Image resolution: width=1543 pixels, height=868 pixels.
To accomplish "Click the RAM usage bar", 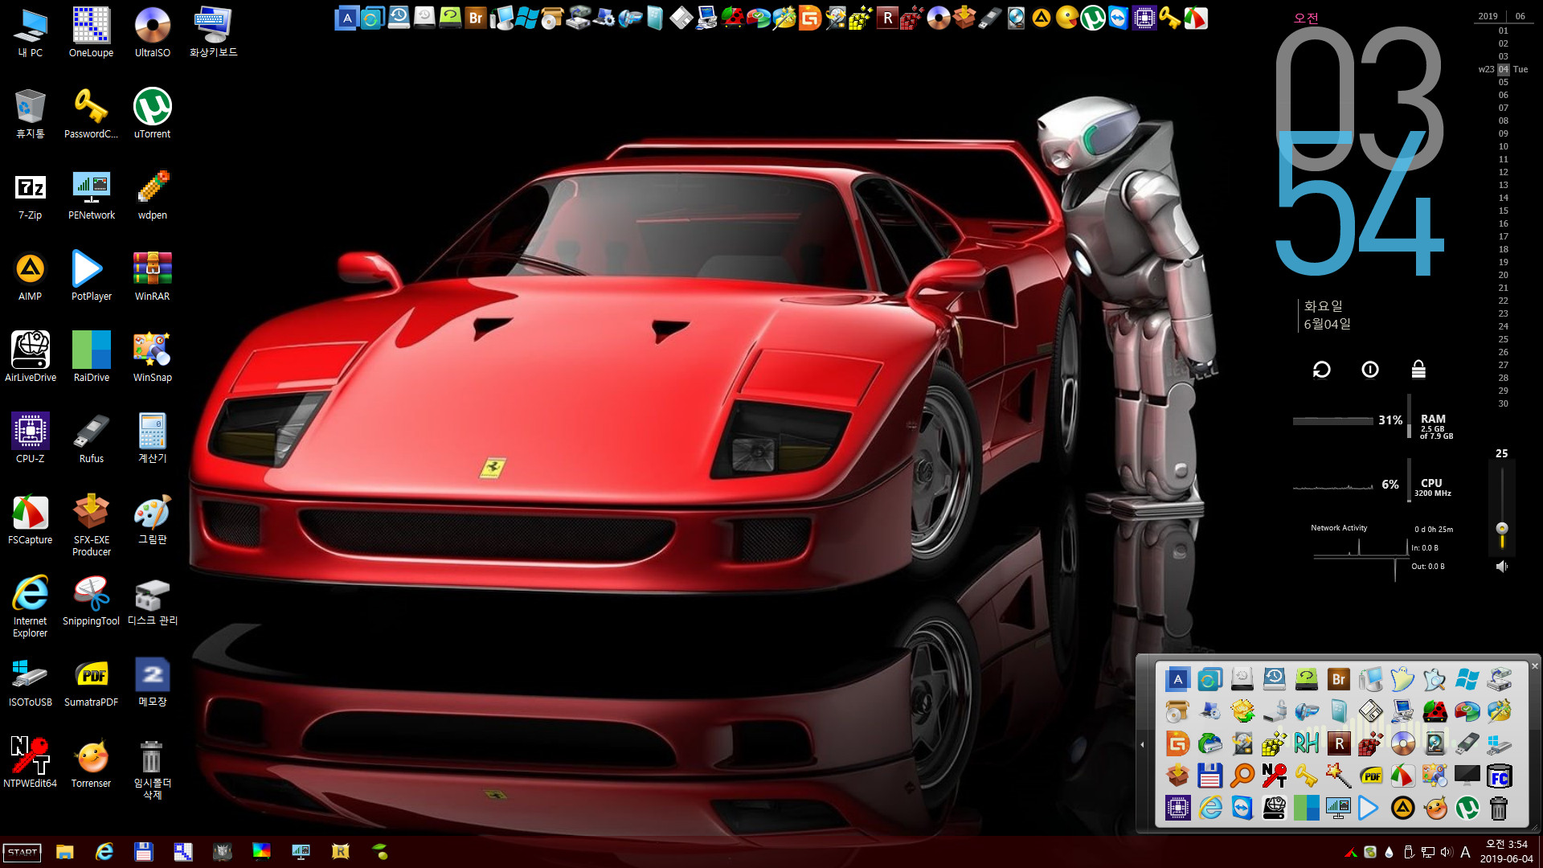I will [1332, 421].
